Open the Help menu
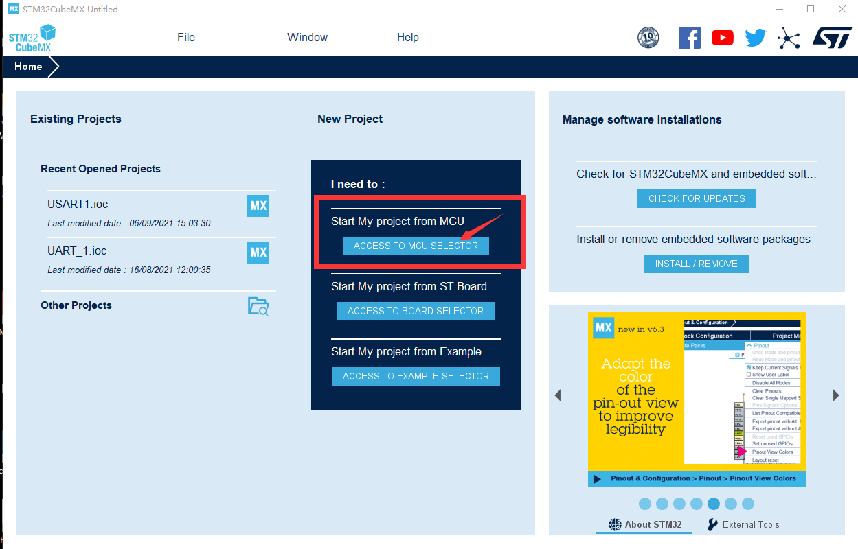This screenshot has width=858, height=549. pyautogui.click(x=408, y=38)
